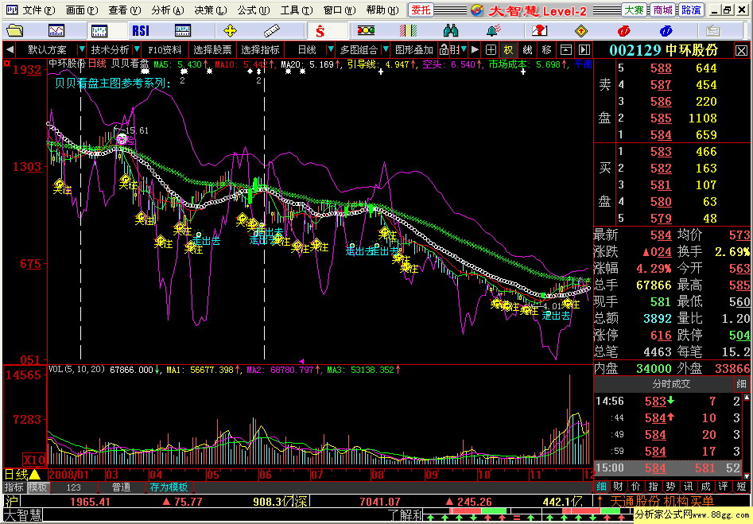Click the yellow triangle next to 日线 label
The width and height of the screenshot is (753, 524).
[x=34, y=475]
